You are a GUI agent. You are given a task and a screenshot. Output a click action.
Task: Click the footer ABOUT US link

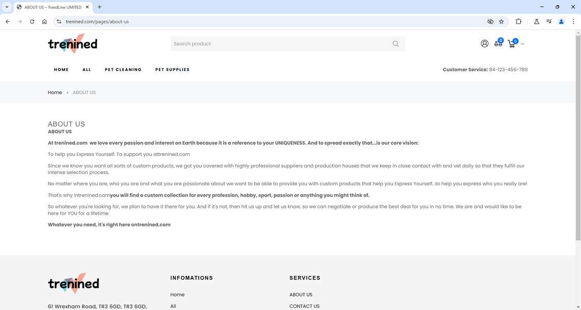pos(301,295)
